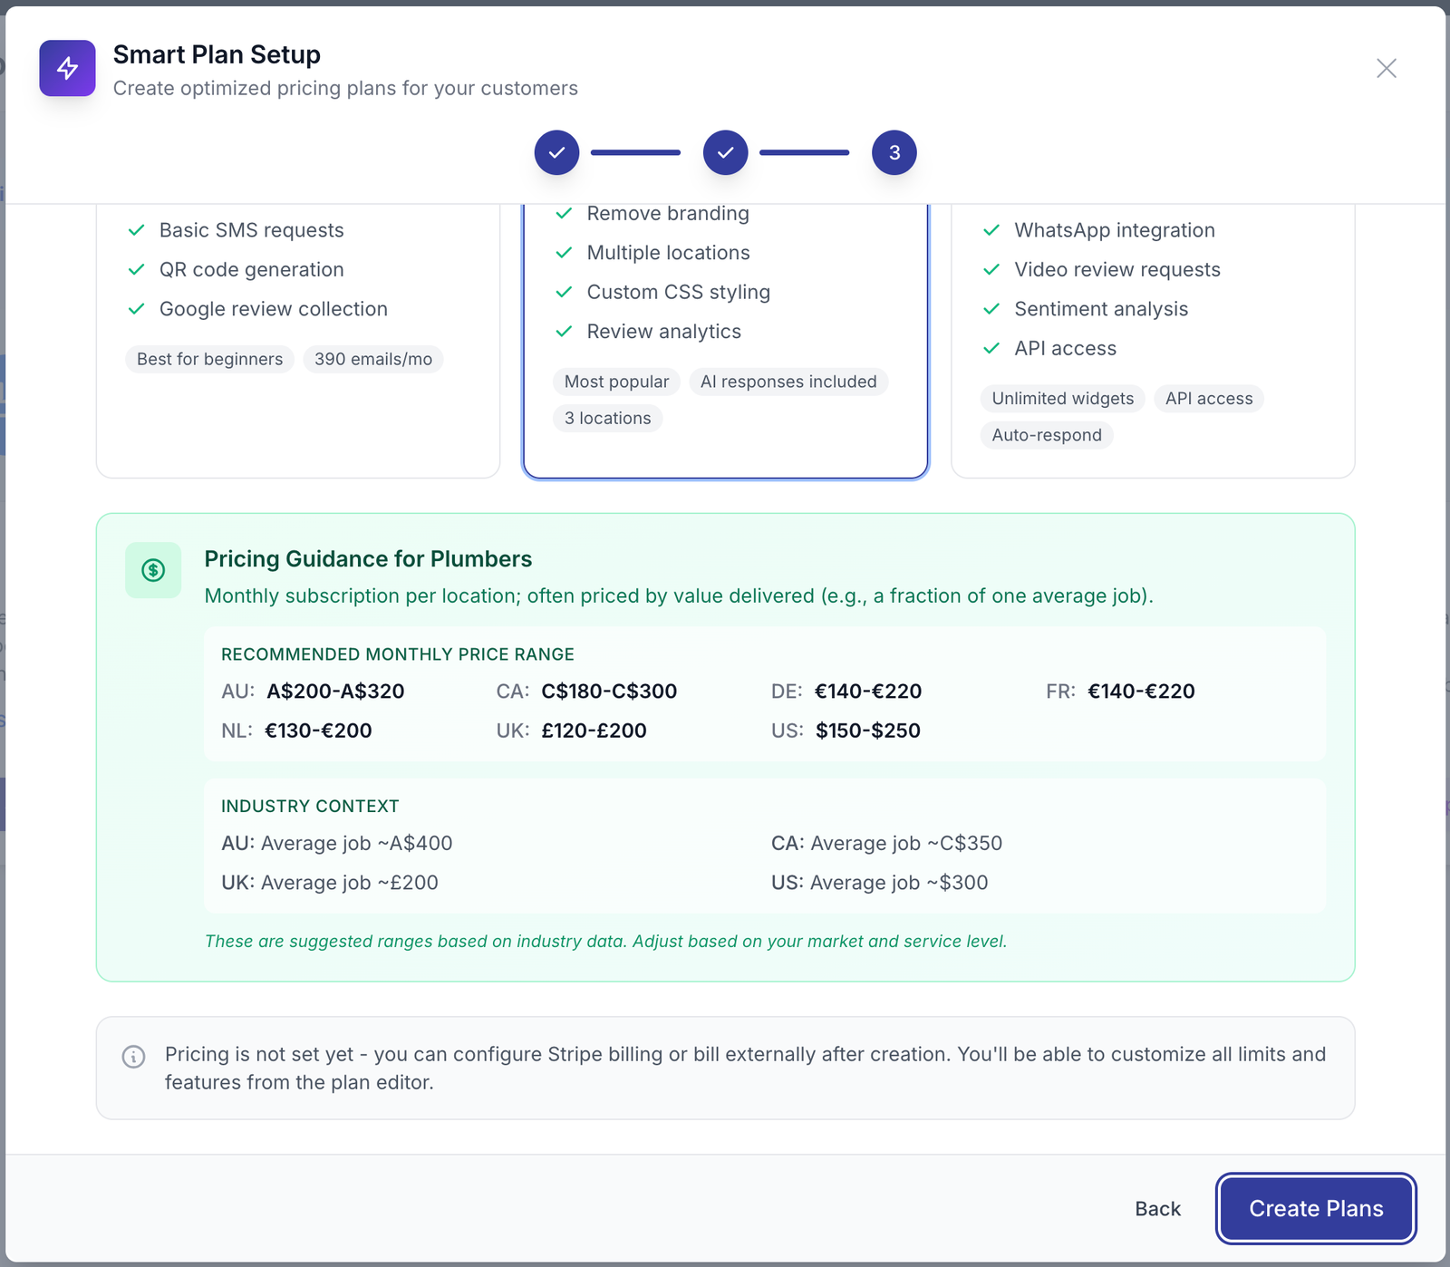Select the API access feature item
The image size is (1450, 1267).
[1065, 348]
